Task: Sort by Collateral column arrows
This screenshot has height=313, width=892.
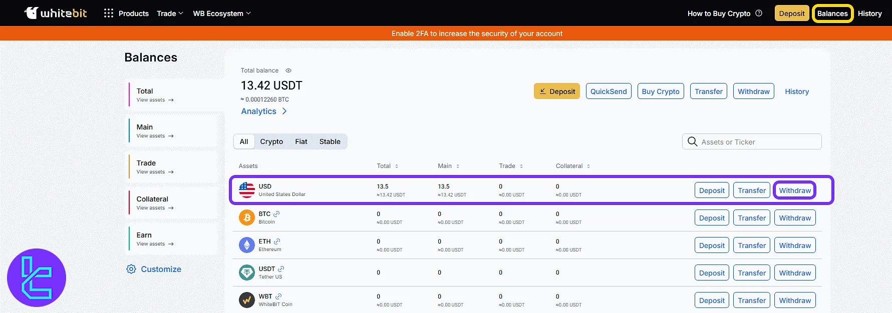Action: pyautogui.click(x=588, y=166)
